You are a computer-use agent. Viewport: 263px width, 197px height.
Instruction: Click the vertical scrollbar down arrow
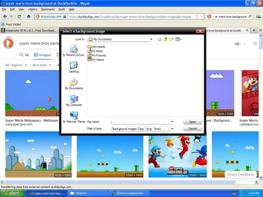coord(261,178)
